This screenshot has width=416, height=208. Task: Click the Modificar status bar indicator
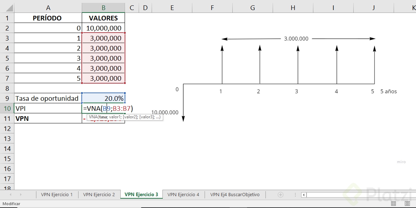pyautogui.click(x=12, y=203)
